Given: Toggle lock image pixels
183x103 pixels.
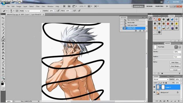Looking at the screenshot, I should point(161,83).
